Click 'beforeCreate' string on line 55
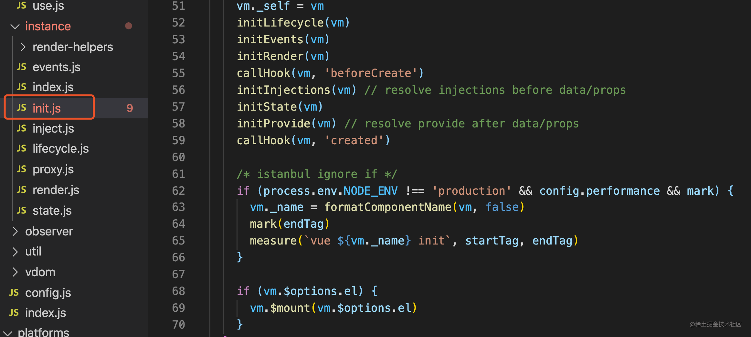The width and height of the screenshot is (751, 337). tap(371, 73)
